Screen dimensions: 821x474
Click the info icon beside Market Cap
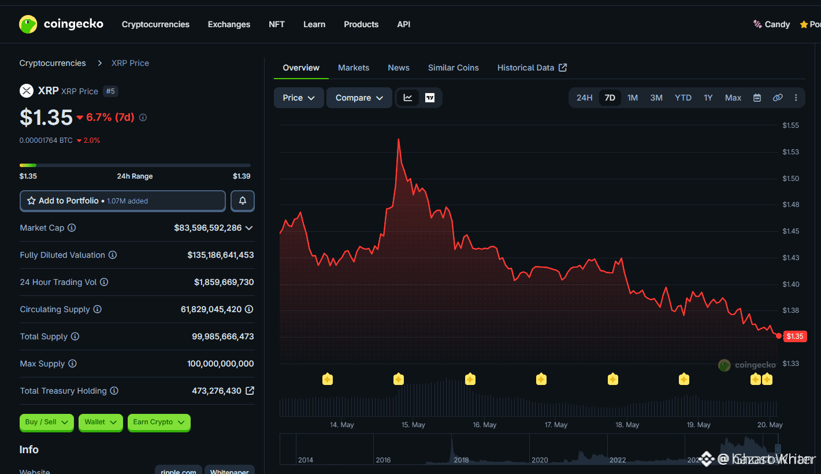[72, 228]
